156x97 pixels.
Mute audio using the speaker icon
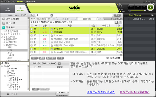pos(129,11)
